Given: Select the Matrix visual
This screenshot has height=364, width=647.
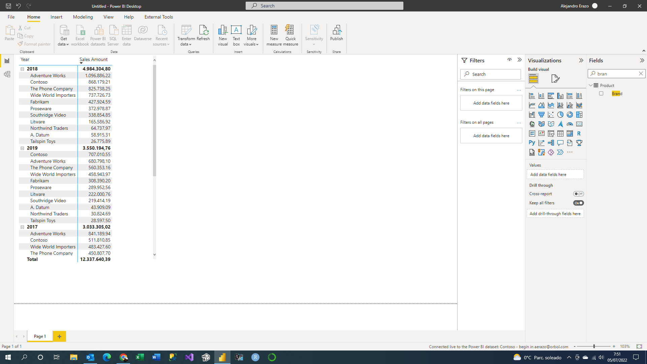Looking at the screenshot, I should [569, 133].
